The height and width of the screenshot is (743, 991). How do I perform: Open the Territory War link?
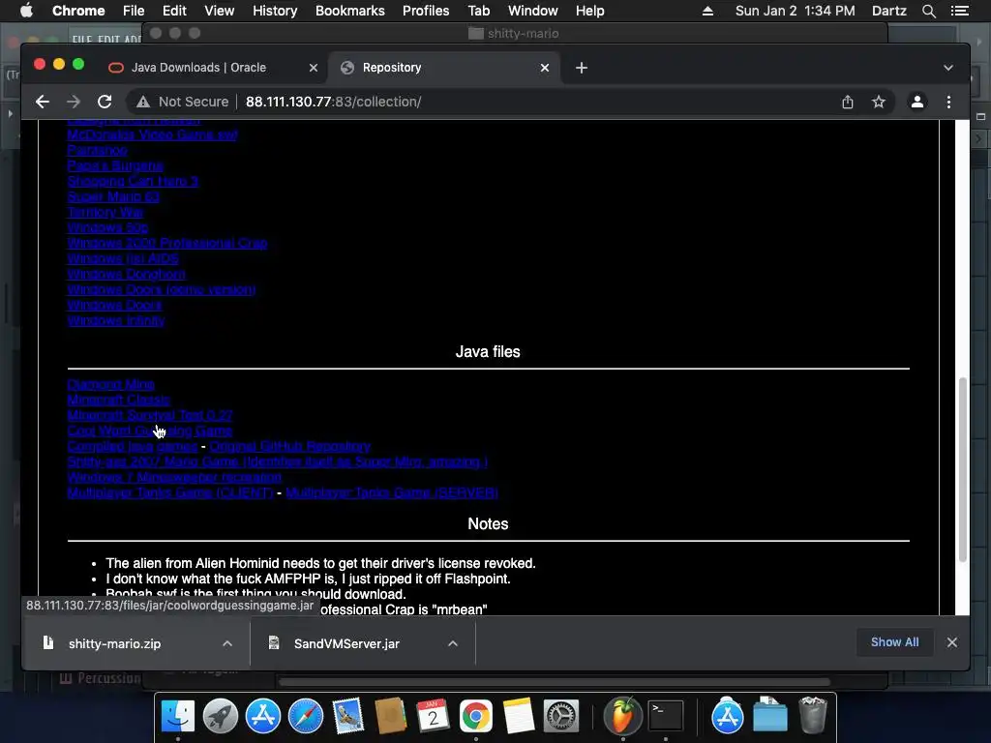click(105, 212)
